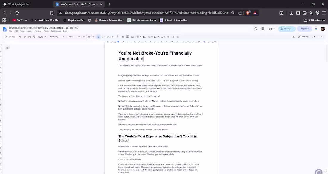Click the spell check icon
This screenshot has height=174, width=328.
click(293, 37)
